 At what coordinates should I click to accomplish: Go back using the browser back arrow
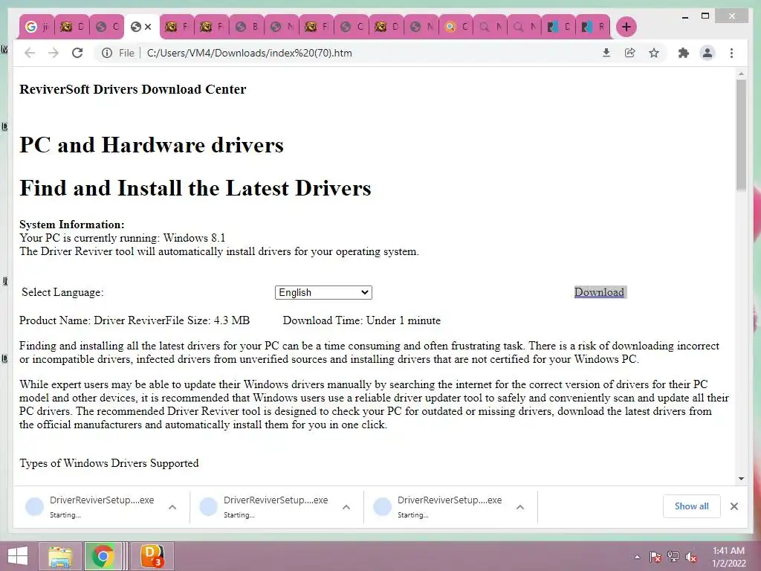point(30,53)
